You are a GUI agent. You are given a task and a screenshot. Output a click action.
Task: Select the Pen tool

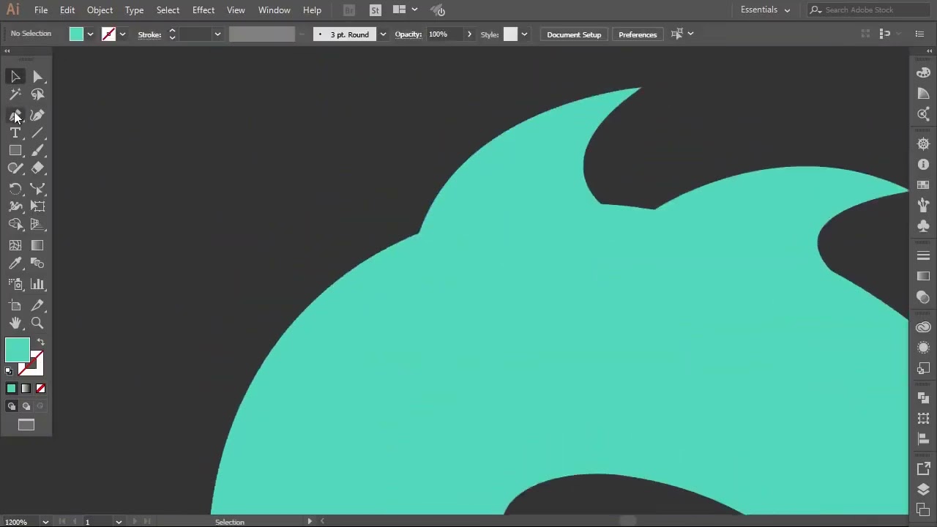click(15, 116)
